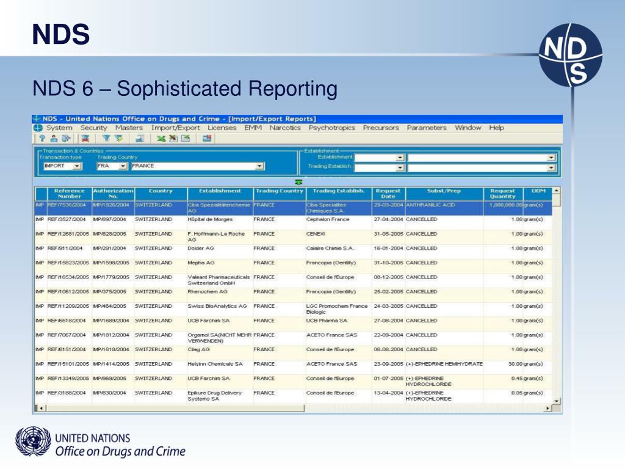
Task: Open the Window menu
Action: coord(468,128)
